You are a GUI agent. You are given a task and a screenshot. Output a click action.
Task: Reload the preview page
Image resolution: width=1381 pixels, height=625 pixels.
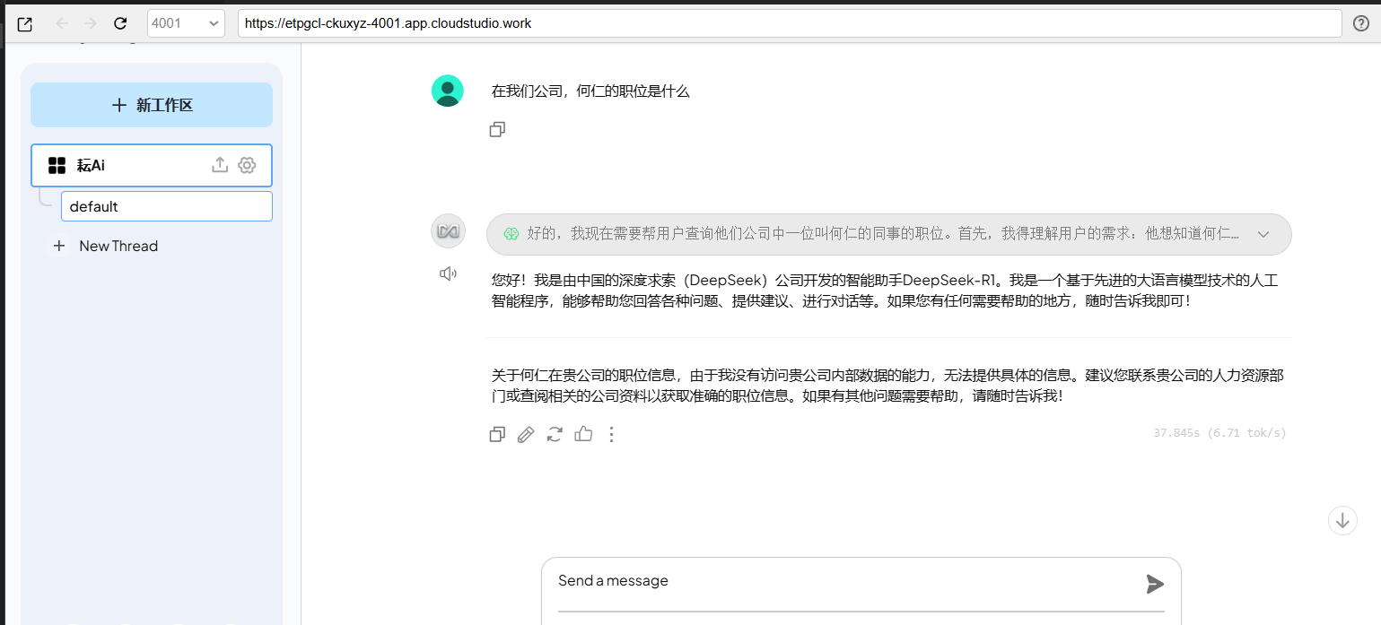click(120, 23)
